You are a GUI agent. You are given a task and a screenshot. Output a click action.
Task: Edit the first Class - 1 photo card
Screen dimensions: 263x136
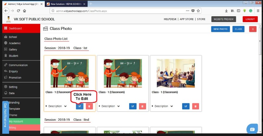[80, 106]
